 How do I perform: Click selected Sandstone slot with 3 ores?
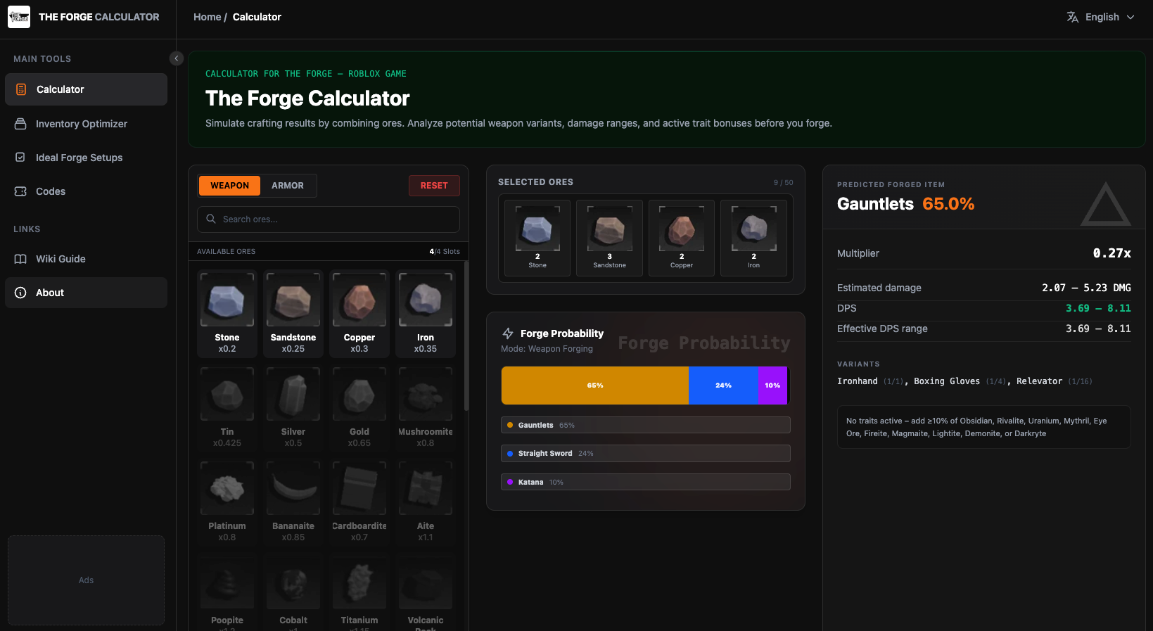tap(609, 238)
